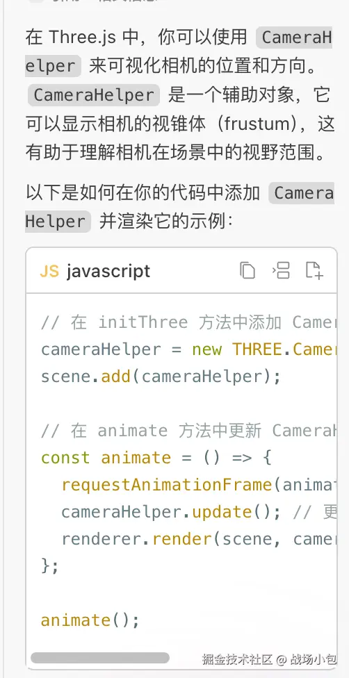
Task: Click the scene.add(cameraHelper) code line
Action: coord(161,377)
